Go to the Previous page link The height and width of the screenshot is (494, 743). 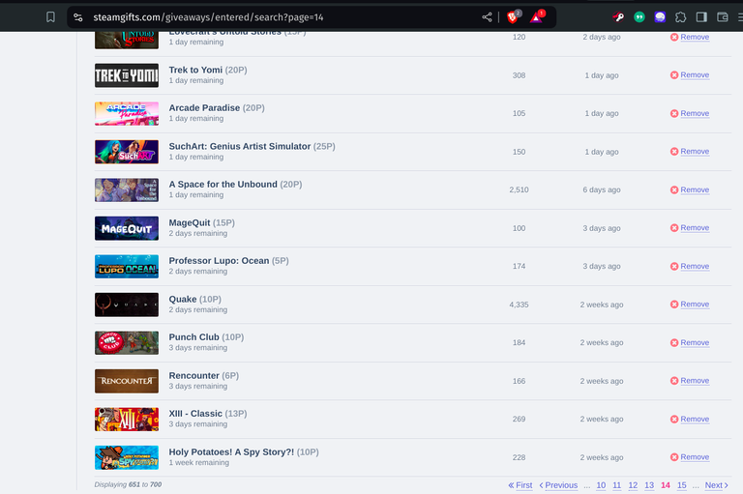(558, 485)
